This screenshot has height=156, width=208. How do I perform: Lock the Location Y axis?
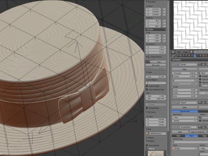pos(164,12)
